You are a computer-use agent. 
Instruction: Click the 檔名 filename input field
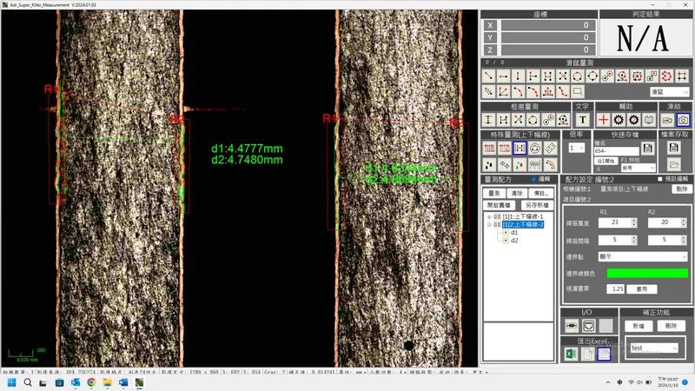pos(615,152)
